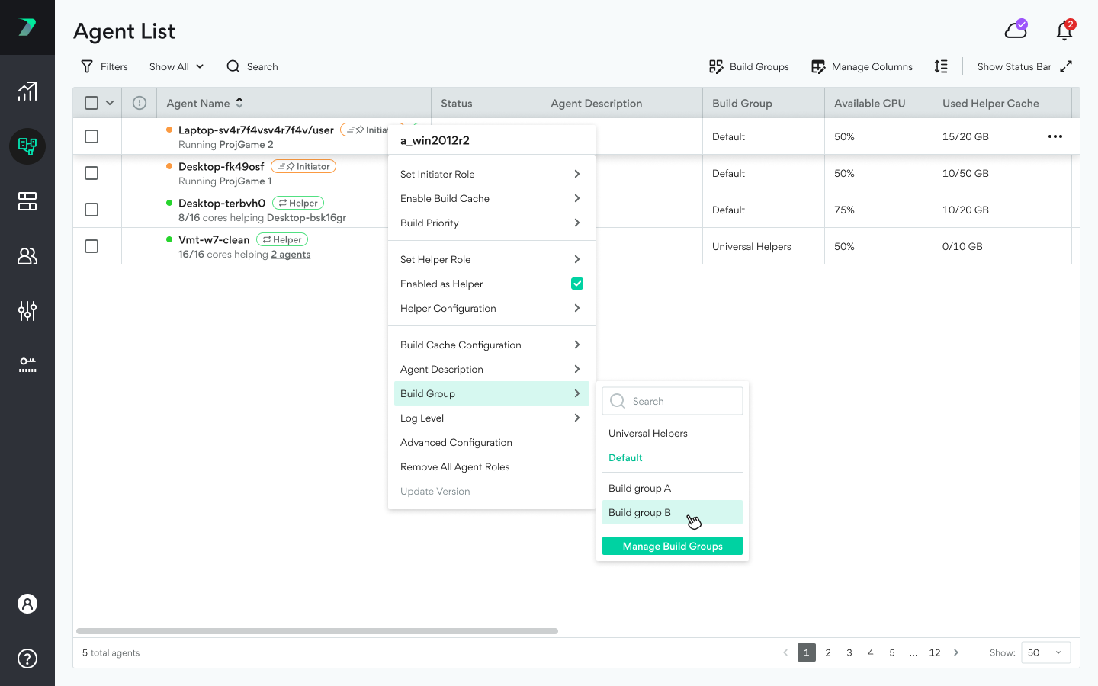Viewport: 1098px width, 686px height.
Task: Click the row height density icon
Action: pos(941,67)
